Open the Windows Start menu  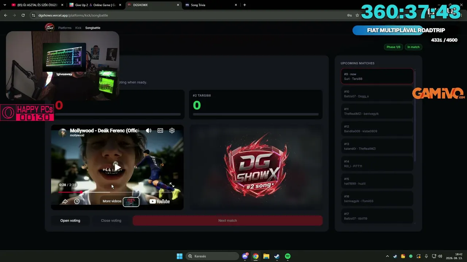tap(180, 256)
